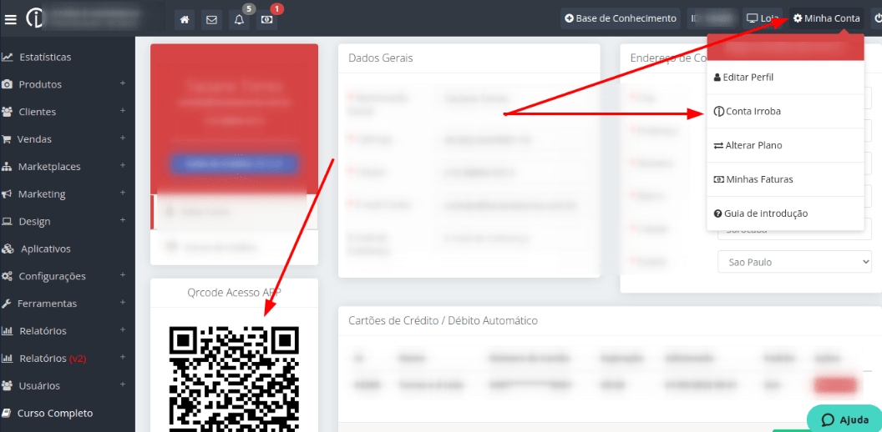
Task: Expand the Produtos menu plus sign
Action: coord(123,83)
